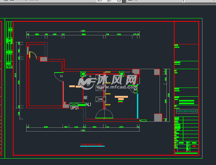
Task: Select the M3 door label
Action: tap(61, 76)
